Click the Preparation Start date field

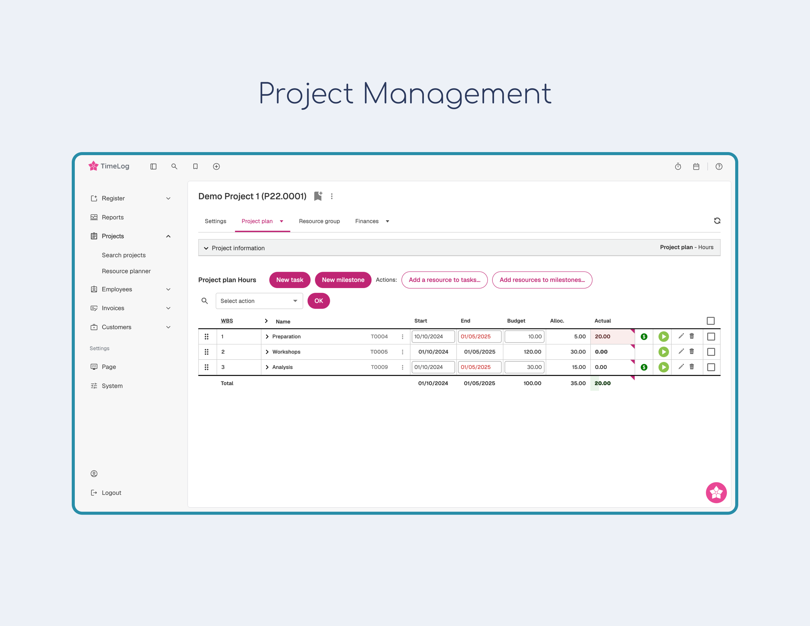(x=433, y=336)
